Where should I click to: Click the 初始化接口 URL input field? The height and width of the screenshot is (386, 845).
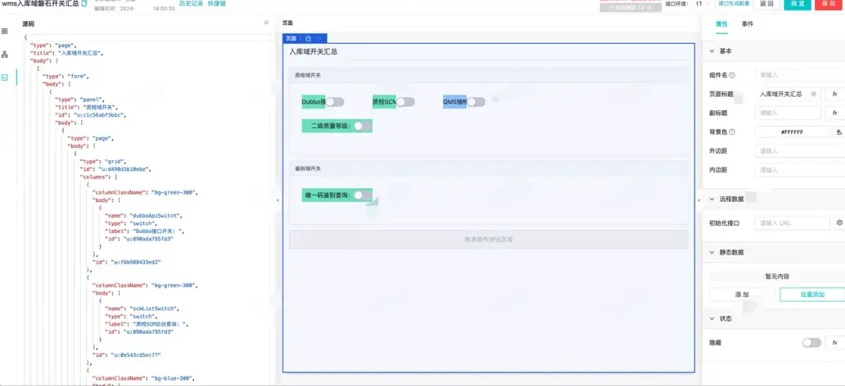792,223
